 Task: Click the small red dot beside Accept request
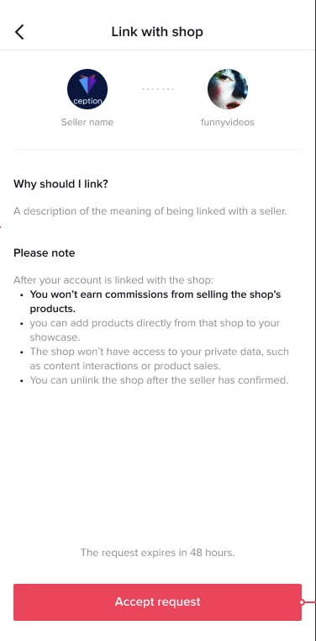pyautogui.click(x=302, y=602)
